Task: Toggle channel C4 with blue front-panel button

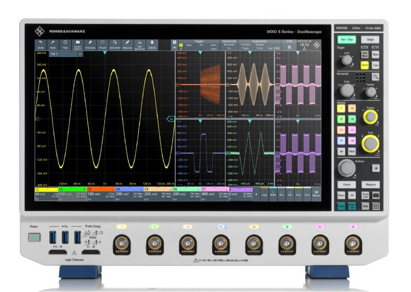Action: [341, 140]
